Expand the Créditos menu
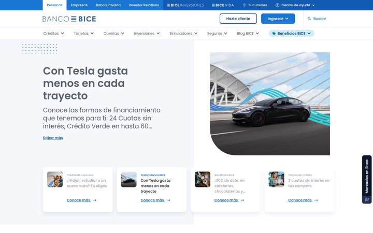Screen dimensions: 373x233 (x=53, y=34)
